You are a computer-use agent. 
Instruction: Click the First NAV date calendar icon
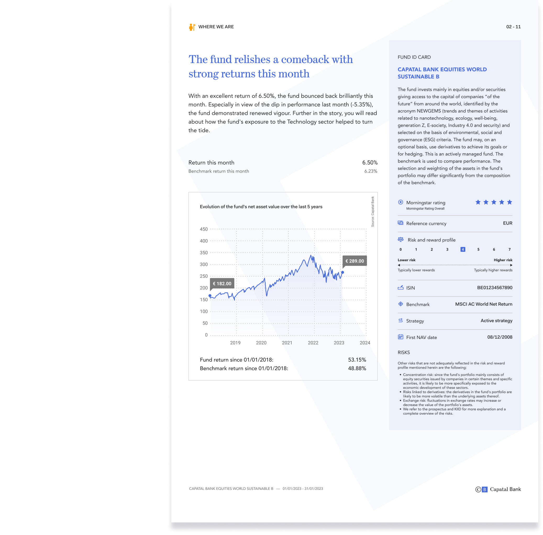pos(401,337)
